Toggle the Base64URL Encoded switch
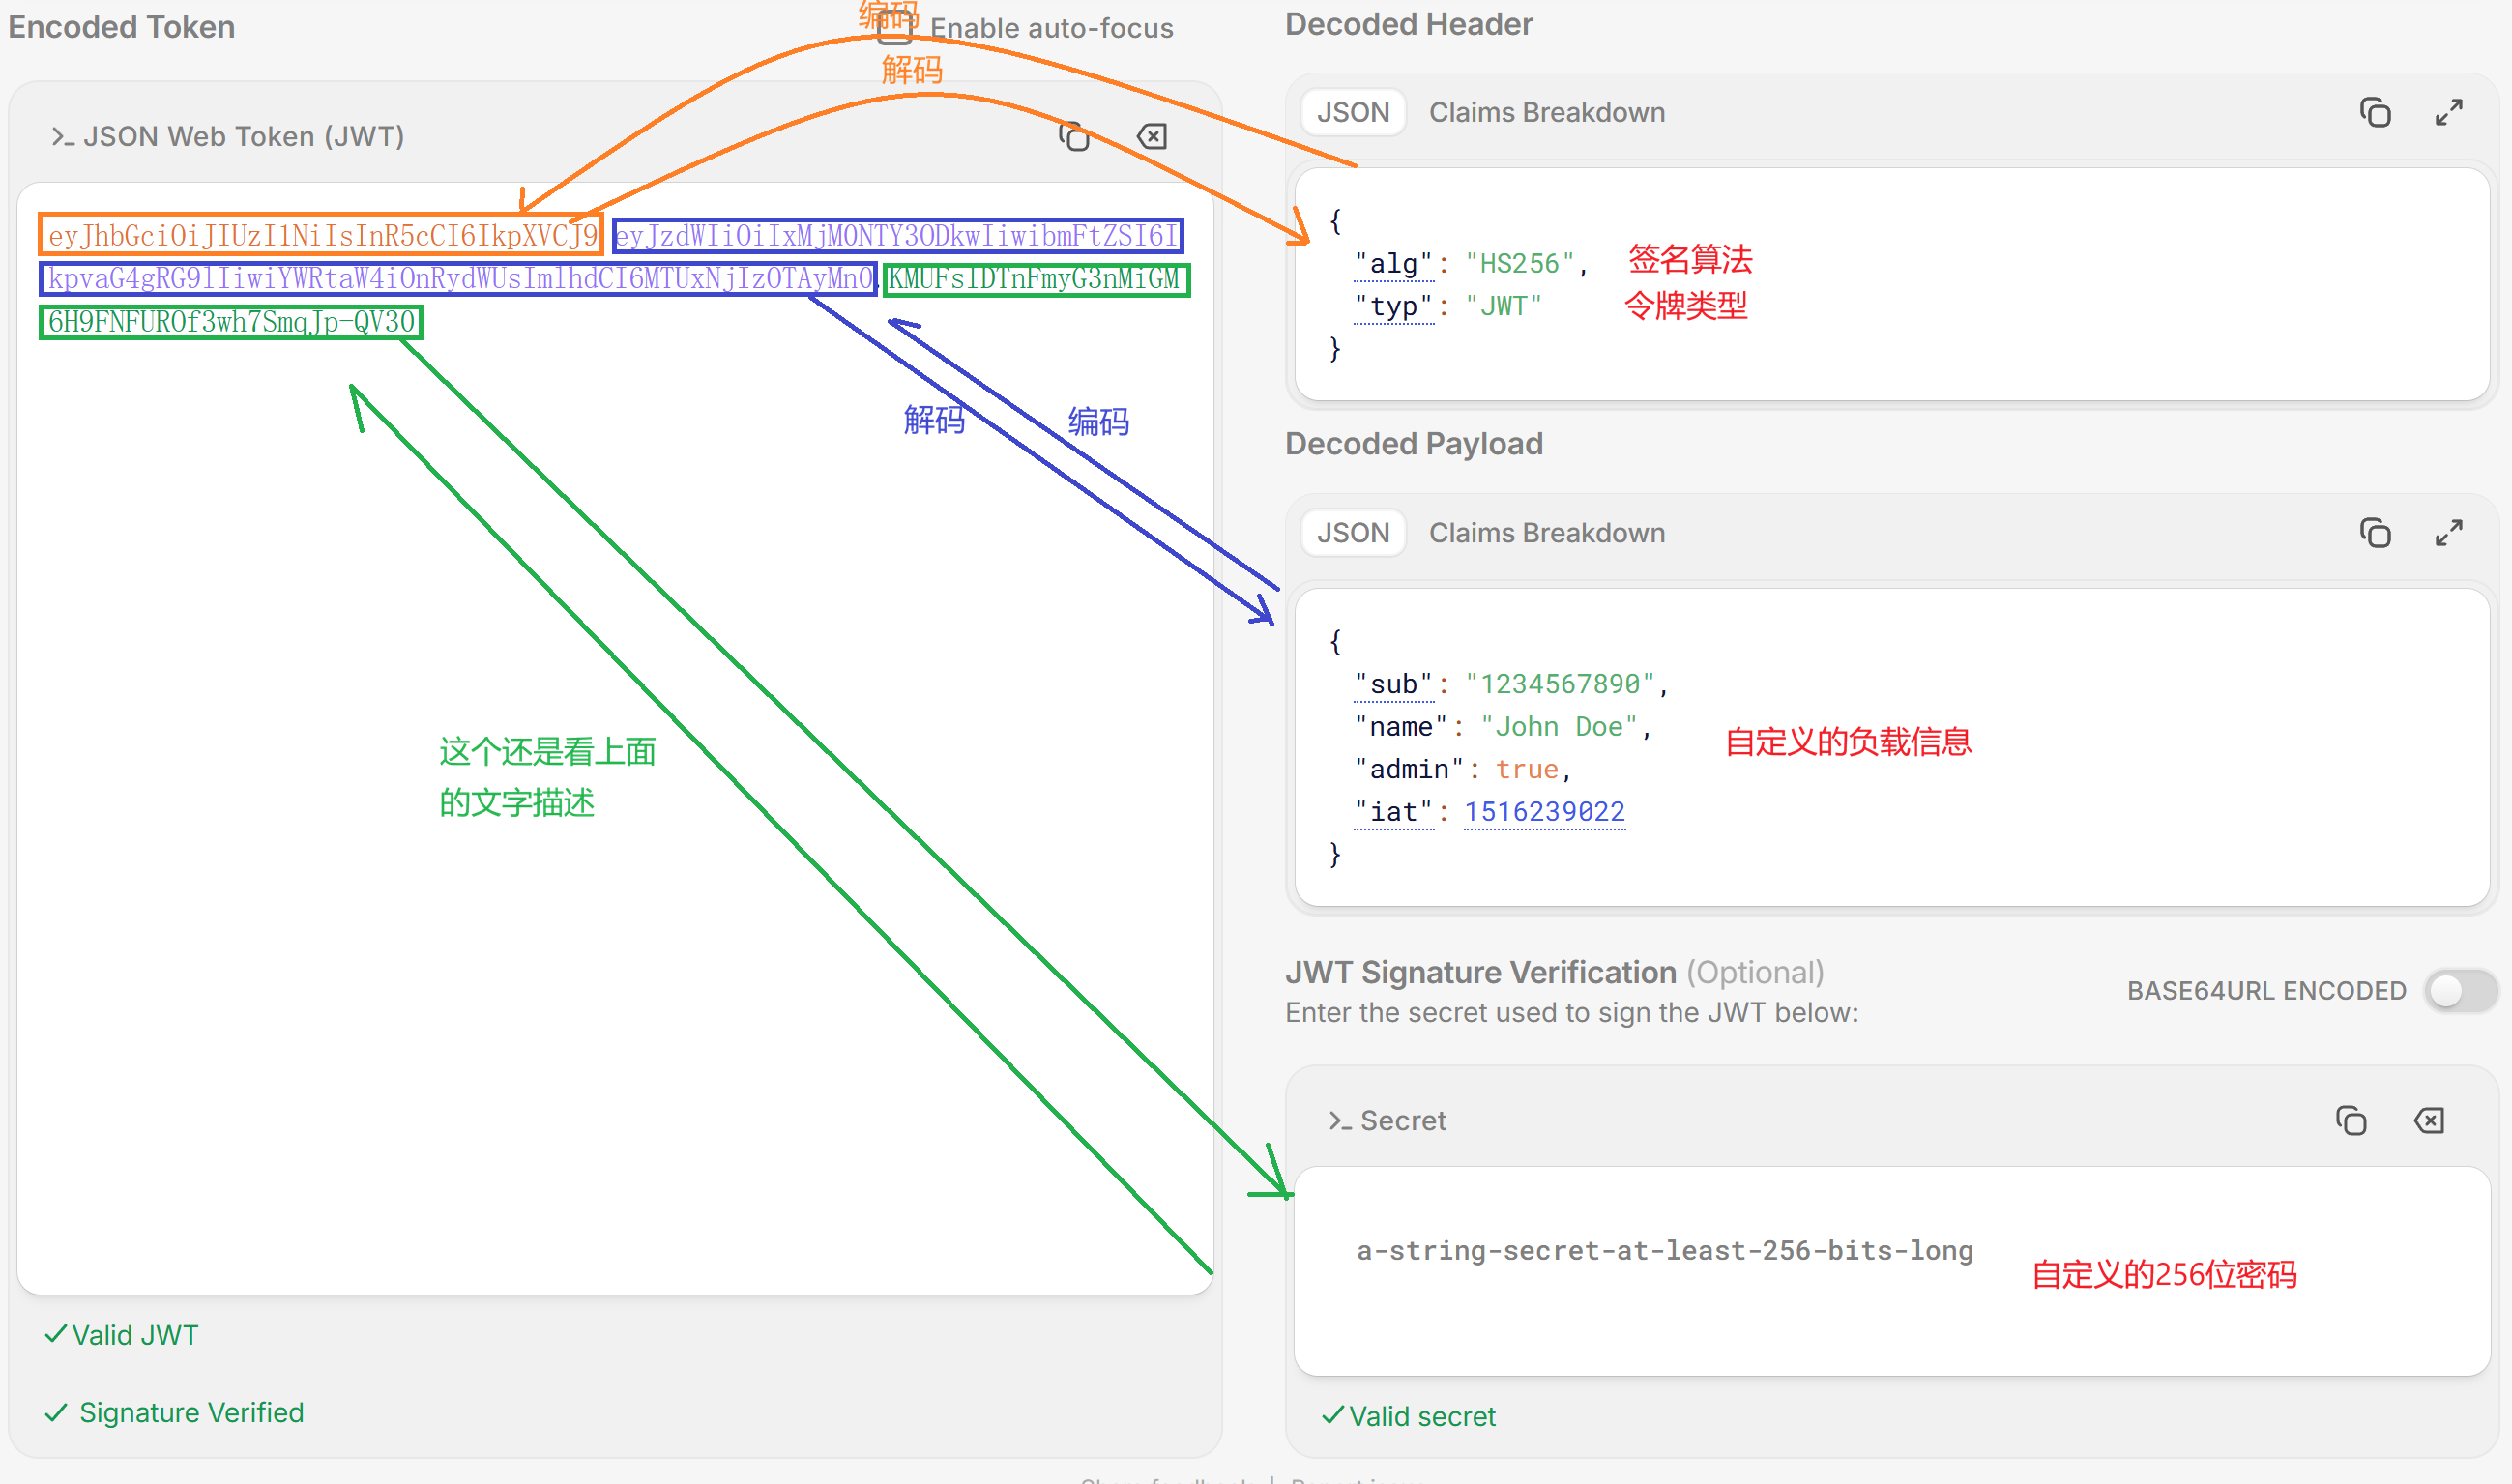The height and width of the screenshot is (1484, 2512). pos(2461,990)
